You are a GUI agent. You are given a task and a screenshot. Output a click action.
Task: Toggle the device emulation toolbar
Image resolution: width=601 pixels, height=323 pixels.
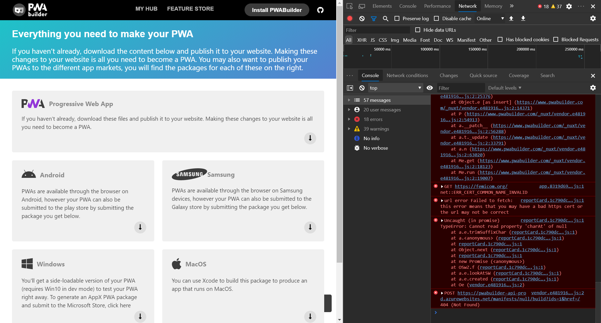point(362,6)
